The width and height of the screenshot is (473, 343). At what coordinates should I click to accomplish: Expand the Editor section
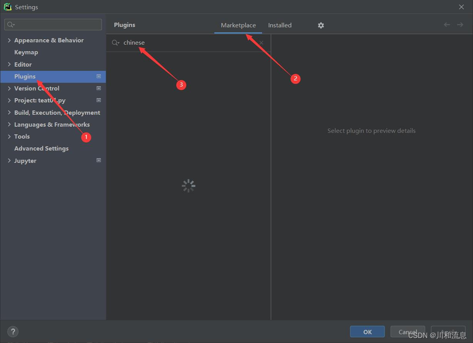[9, 64]
